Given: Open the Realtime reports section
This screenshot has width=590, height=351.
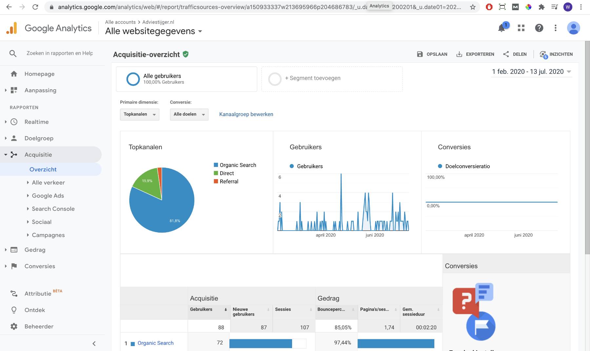Looking at the screenshot, I should click(x=36, y=122).
